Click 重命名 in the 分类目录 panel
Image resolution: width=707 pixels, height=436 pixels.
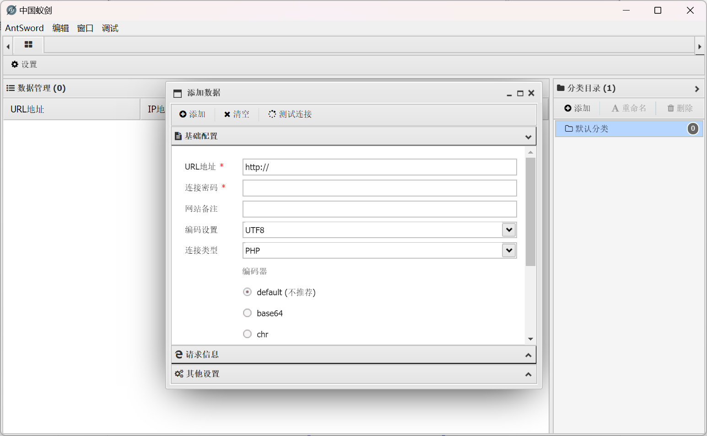tap(629, 108)
